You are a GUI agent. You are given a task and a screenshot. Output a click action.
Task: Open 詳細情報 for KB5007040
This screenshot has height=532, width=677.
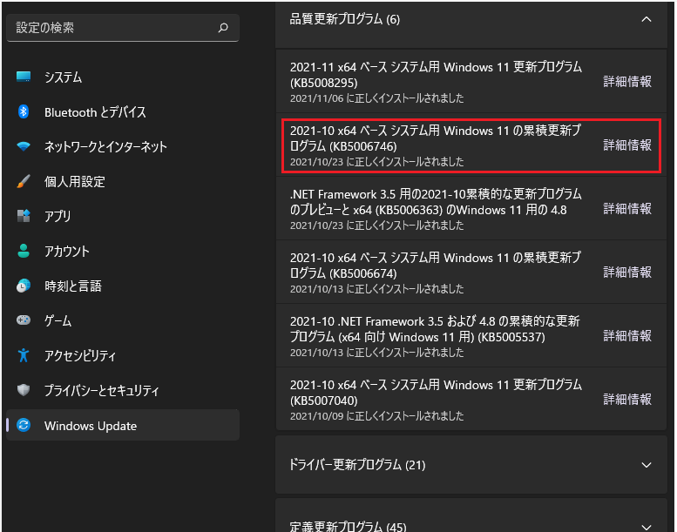pyautogui.click(x=627, y=400)
